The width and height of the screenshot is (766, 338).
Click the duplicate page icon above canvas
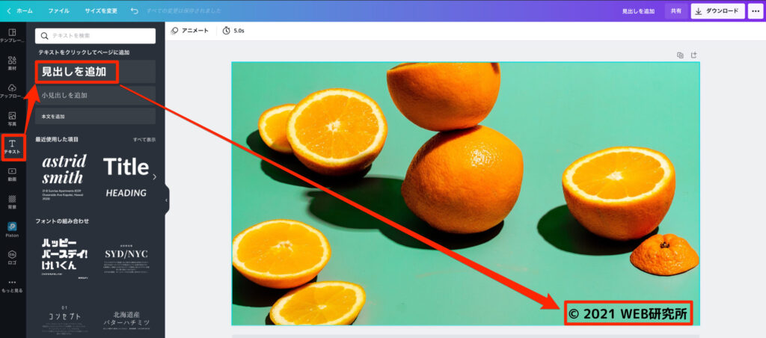[680, 55]
